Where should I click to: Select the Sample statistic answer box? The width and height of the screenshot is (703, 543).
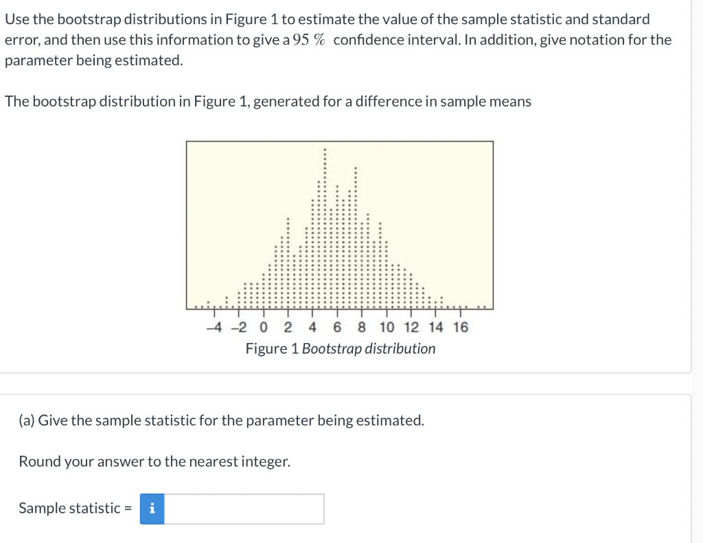pos(244,509)
